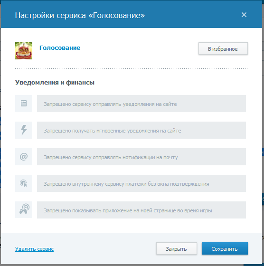Click the @ email notifications icon

[x=24, y=157]
